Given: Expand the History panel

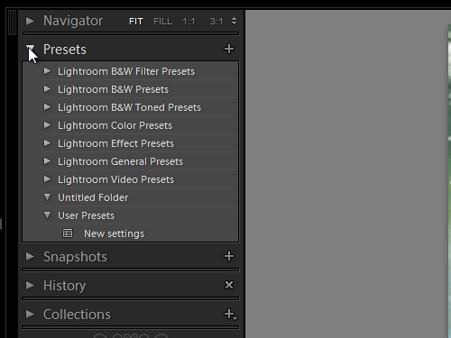Looking at the screenshot, I should tap(30, 285).
